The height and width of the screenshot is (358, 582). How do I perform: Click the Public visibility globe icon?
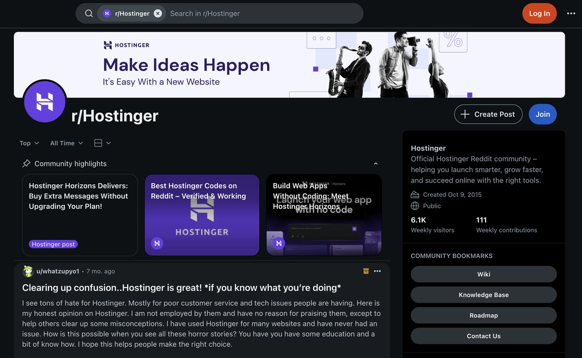pyautogui.click(x=415, y=205)
